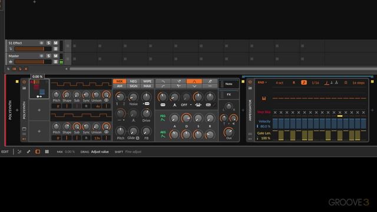Screen dimensions: 377x212
Task: Adjust Master track volume slider
Action: [33, 62]
